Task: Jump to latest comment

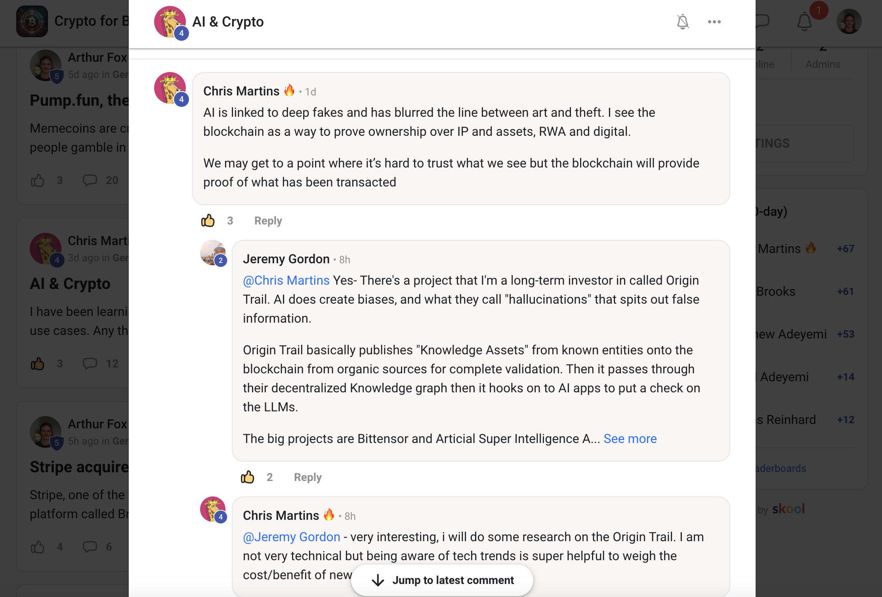Action: click(442, 580)
